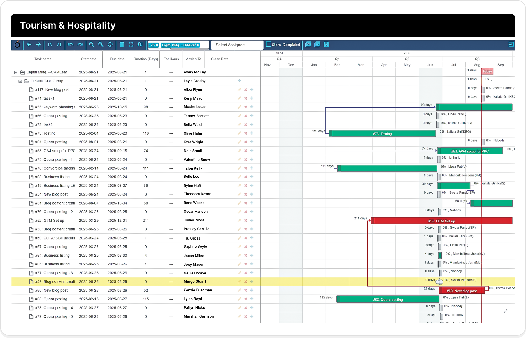The image size is (526, 338).
Task: Jump to the first timeline position
Action: pos(50,45)
